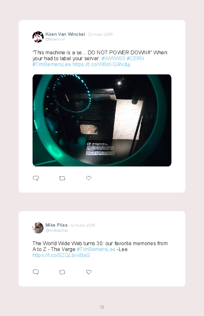The width and height of the screenshot is (204, 316).
Task: Click the @mikepliss handle
Action: 56,230
